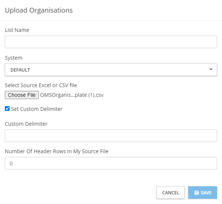Tick the Set Custom Delimiter checkbox
This screenshot has height=204, width=222.
coord(7,109)
